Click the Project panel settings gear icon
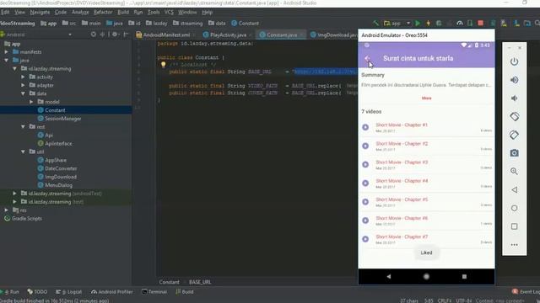The width and height of the screenshot is (540, 303). (x=115, y=35)
